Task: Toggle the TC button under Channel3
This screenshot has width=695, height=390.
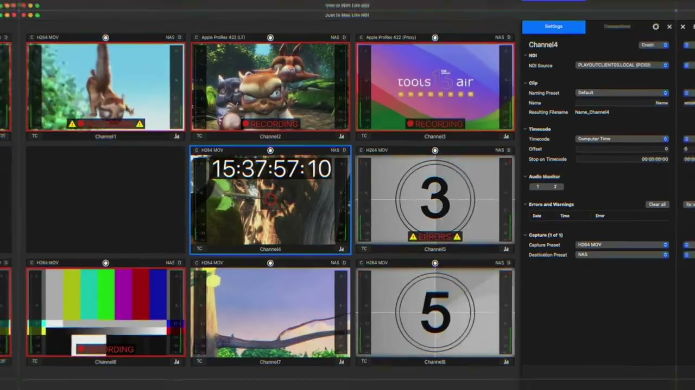Action: (x=364, y=136)
